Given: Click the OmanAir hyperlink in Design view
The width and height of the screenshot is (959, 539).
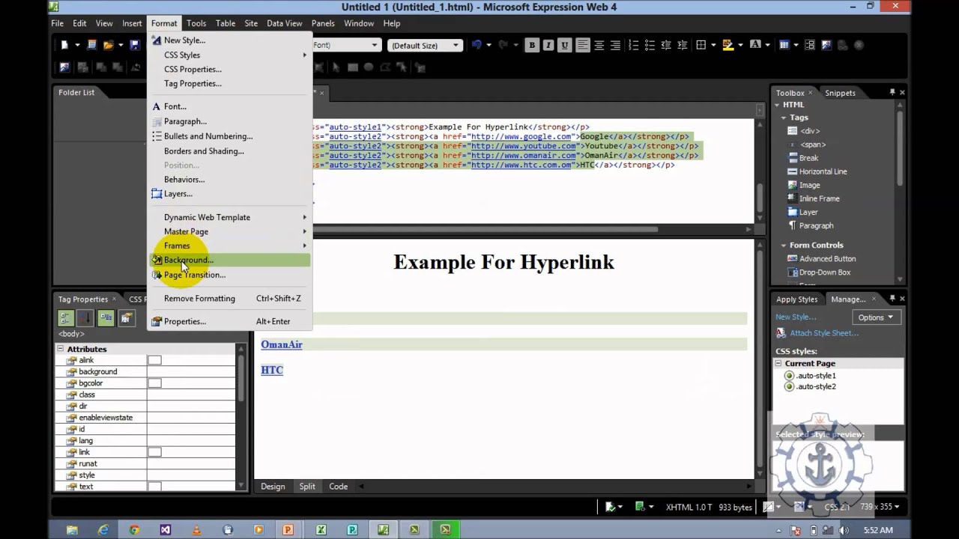Looking at the screenshot, I should click(282, 344).
